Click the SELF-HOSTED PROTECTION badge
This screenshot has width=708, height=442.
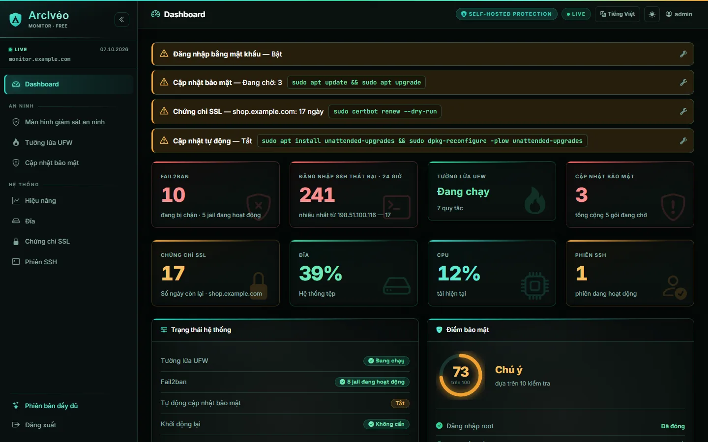[x=506, y=14]
